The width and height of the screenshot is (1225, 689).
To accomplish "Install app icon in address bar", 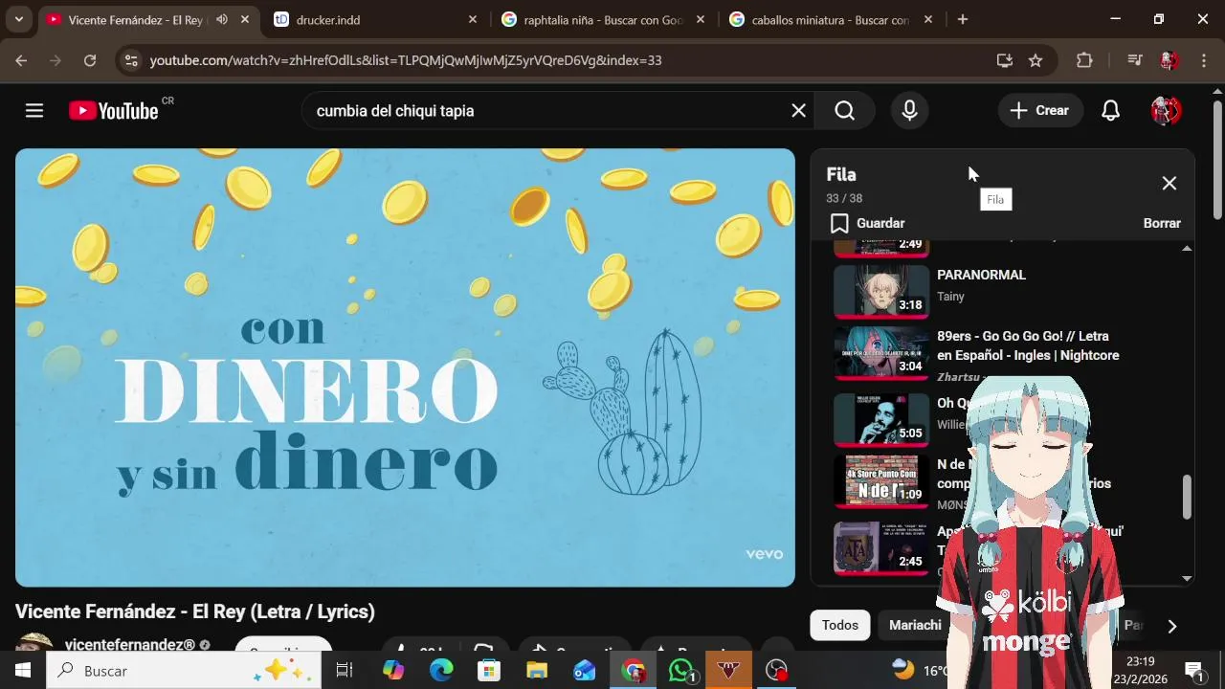I will coord(1004,60).
